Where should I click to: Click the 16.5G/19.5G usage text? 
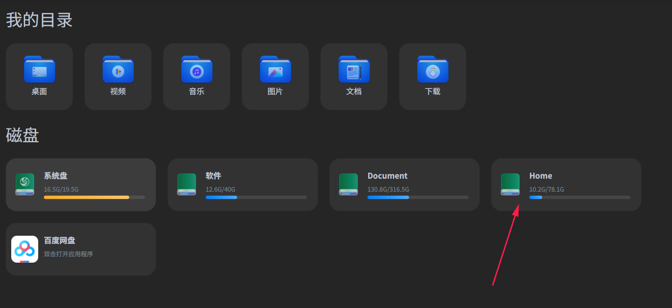(61, 189)
